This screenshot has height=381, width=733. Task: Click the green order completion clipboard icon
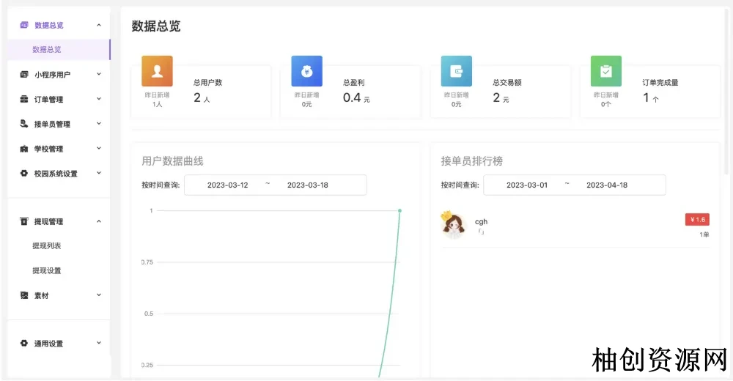(605, 71)
